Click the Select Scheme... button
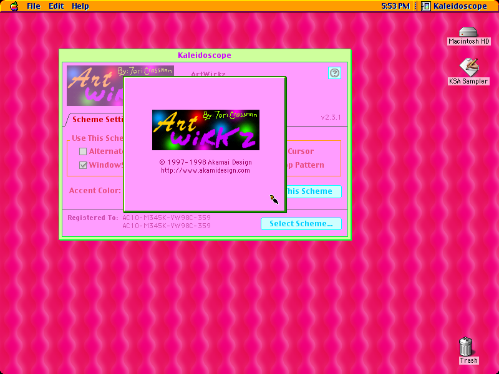 tap(301, 224)
